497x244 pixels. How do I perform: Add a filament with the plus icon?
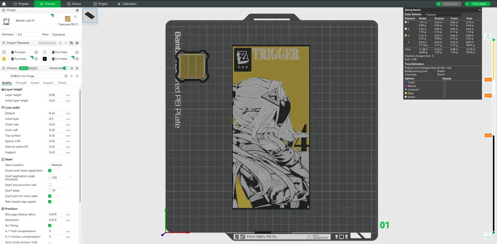coord(60,43)
